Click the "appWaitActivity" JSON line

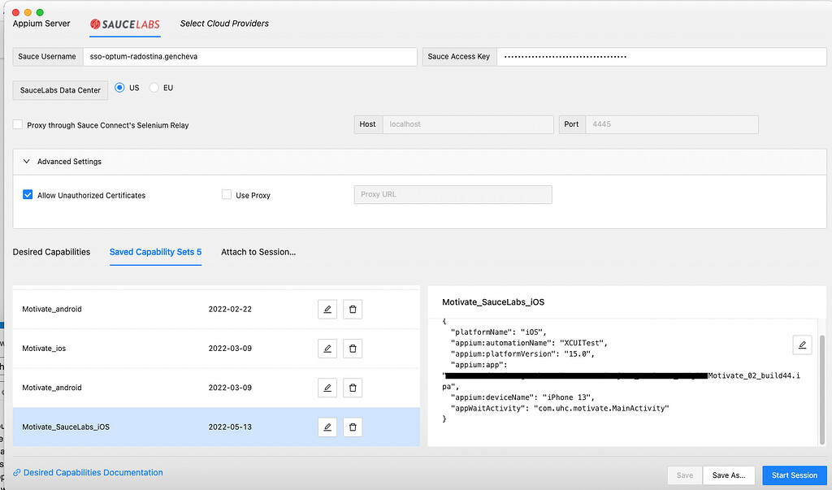pos(560,408)
